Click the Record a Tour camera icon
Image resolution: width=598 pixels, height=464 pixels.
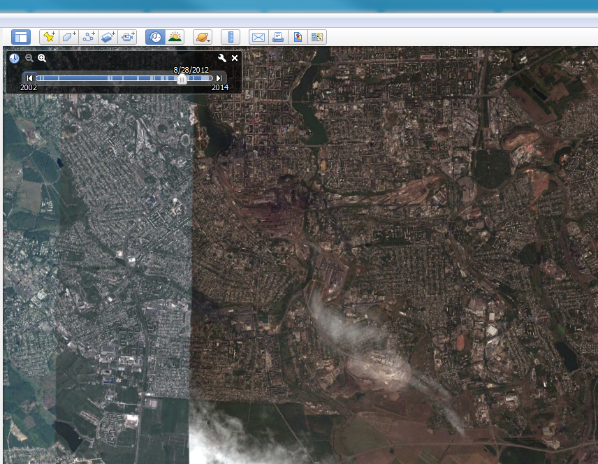click(x=127, y=37)
